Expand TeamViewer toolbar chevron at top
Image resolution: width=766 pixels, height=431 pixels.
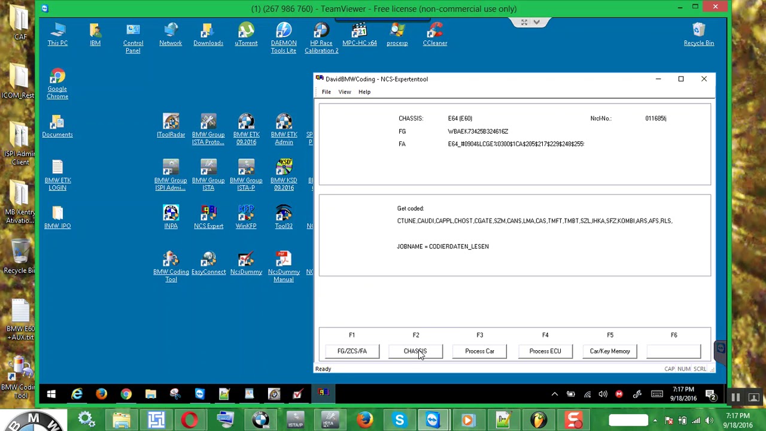tap(537, 22)
